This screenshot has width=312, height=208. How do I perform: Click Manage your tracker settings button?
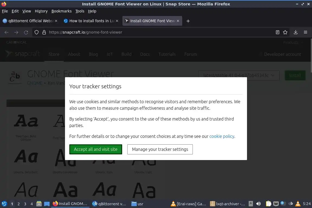click(x=160, y=149)
